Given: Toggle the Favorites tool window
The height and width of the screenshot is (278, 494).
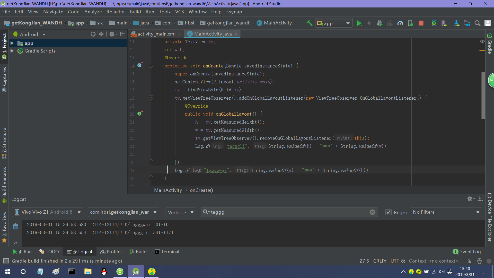Looking at the screenshot, I should coord(4,227).
